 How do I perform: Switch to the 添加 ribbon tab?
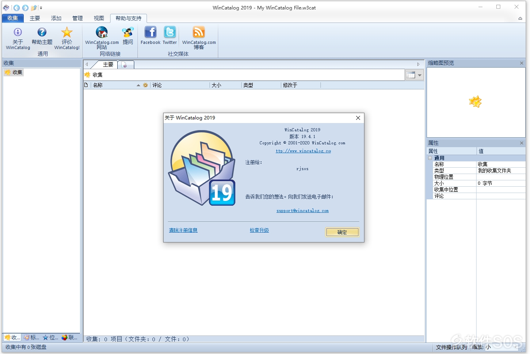tap(56, 18)
